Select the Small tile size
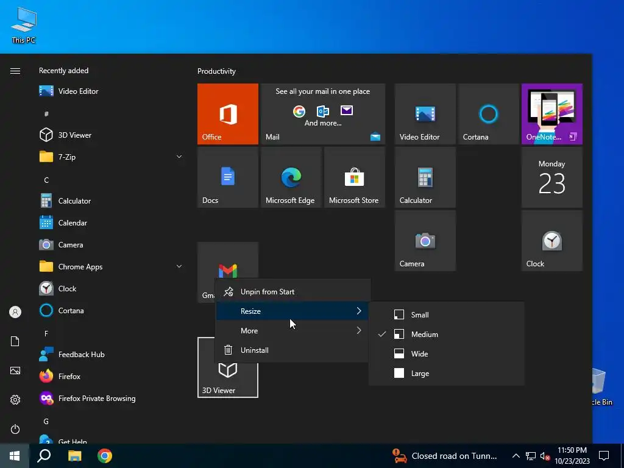624x468 pixels. (x=446, y=315)
